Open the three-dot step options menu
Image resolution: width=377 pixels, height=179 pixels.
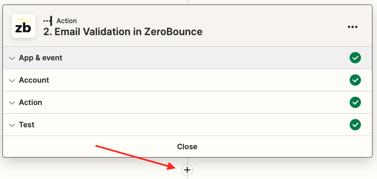pyautogui.click(x=352, y=27)
